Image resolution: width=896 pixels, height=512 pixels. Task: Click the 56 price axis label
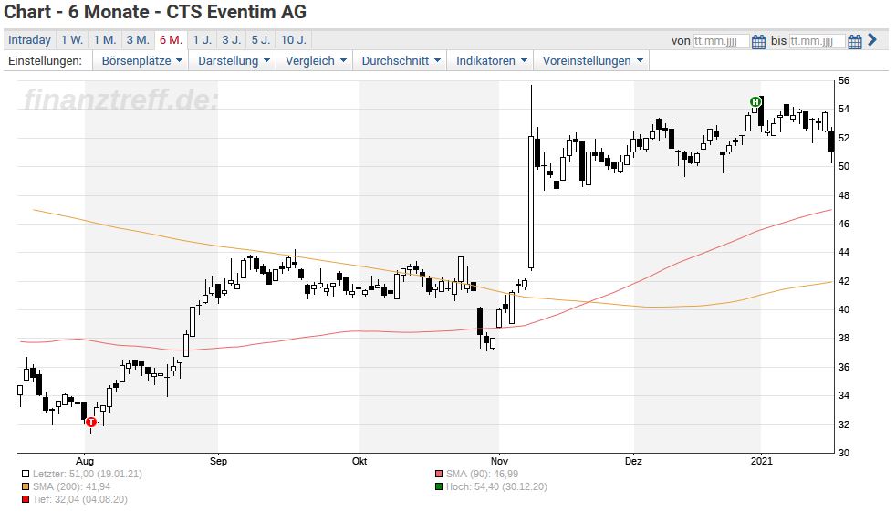point(843,80)
